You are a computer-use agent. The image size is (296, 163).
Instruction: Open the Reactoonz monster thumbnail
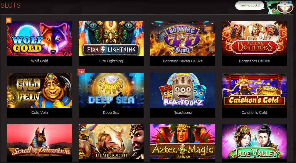pyautogui.click(x=183, y=90)
